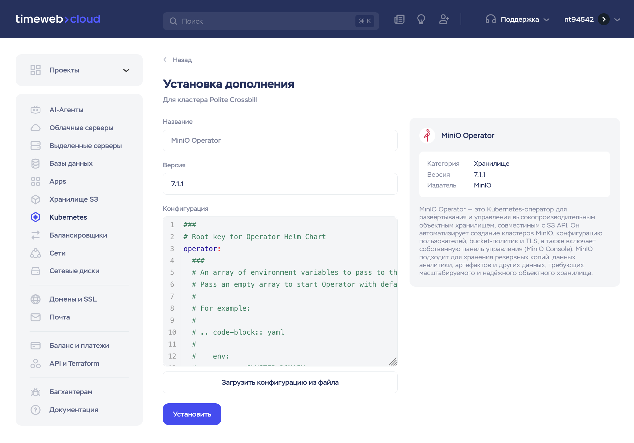Click the dedicated servers icon
The height and width of the screenshot is (443, 634).
(x=36, y=146)
